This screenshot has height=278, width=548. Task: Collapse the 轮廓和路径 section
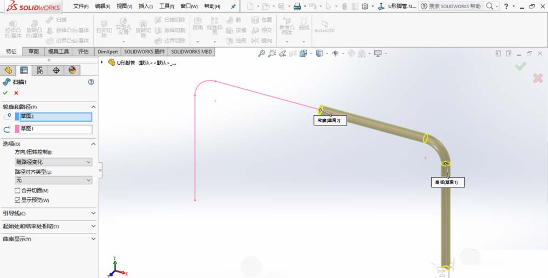[x=93, y=107]
